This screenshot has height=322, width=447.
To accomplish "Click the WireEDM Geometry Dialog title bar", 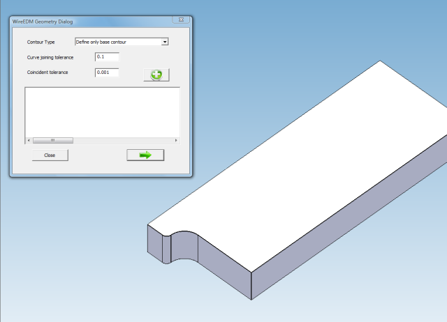I will click(84, 22).
